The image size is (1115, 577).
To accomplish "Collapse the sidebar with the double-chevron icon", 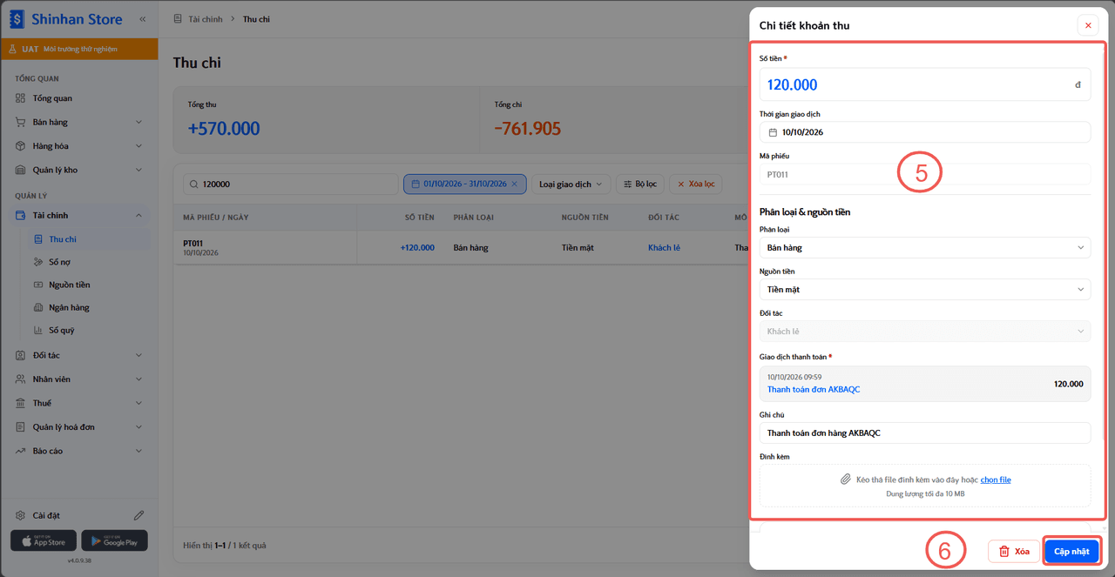I will coord(143,18).
